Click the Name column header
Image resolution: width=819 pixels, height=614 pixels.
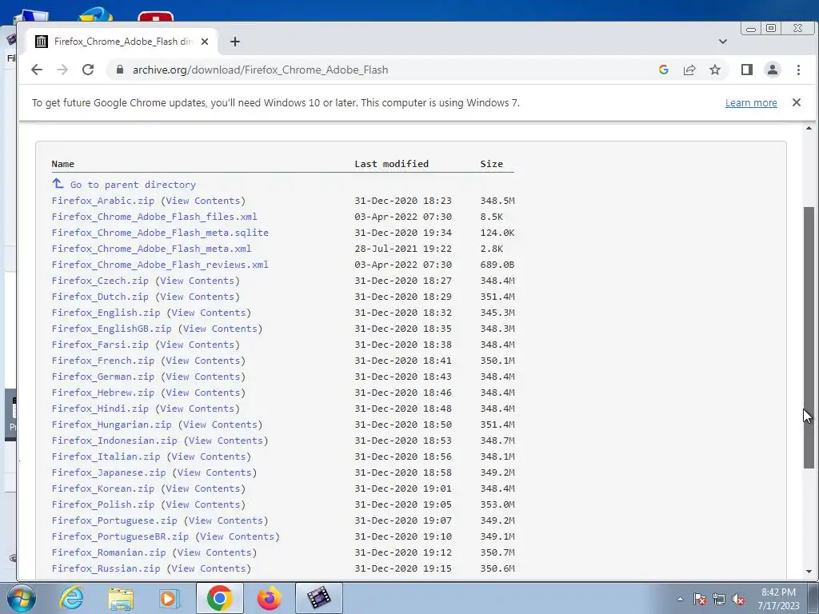click(62, 164)
